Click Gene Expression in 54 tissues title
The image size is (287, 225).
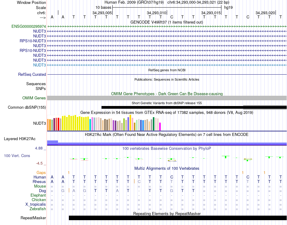167,112
